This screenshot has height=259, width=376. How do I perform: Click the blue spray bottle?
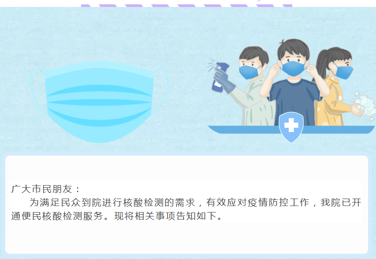[x=220, y=77]
